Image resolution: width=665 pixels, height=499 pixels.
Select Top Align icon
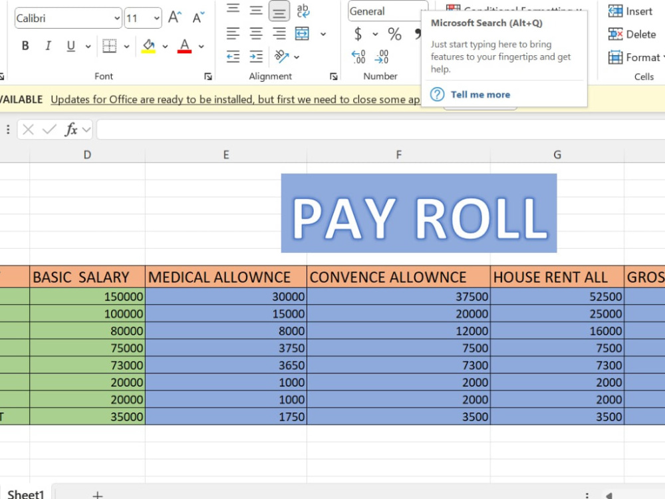[x=233, y=9]
